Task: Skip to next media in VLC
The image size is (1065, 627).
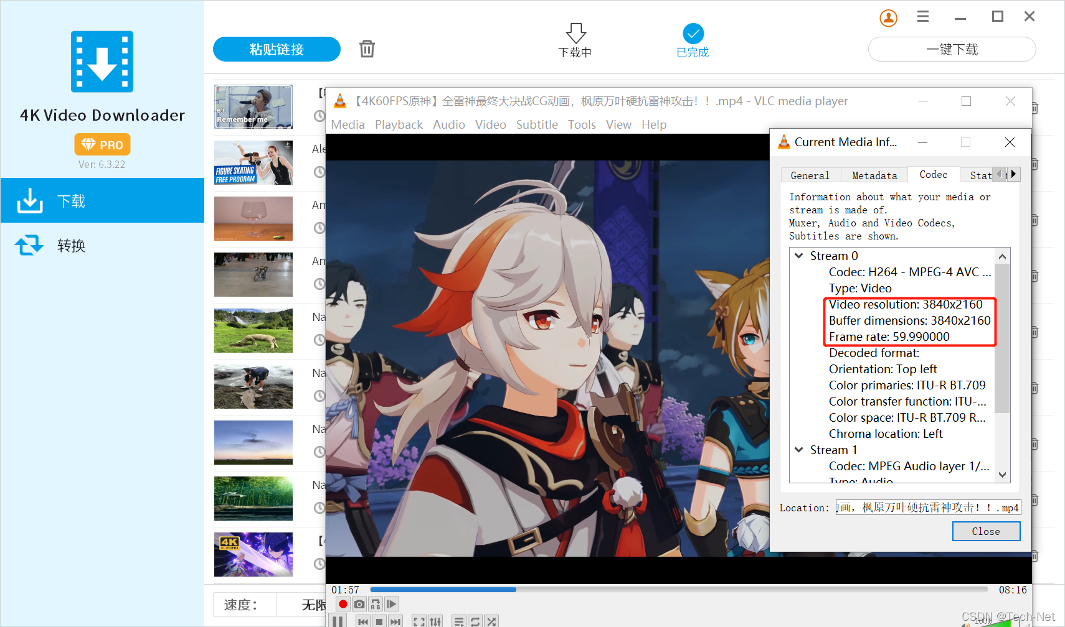Action: click(x=395, y=621)
